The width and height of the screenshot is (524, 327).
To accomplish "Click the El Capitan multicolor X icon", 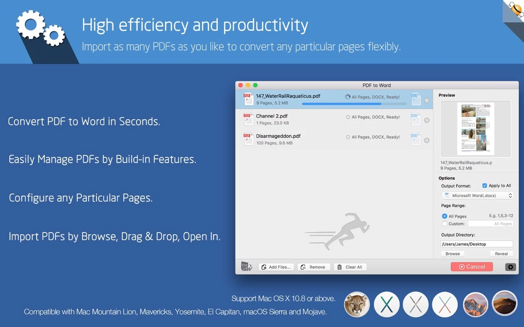I will [x=445, y=304].
